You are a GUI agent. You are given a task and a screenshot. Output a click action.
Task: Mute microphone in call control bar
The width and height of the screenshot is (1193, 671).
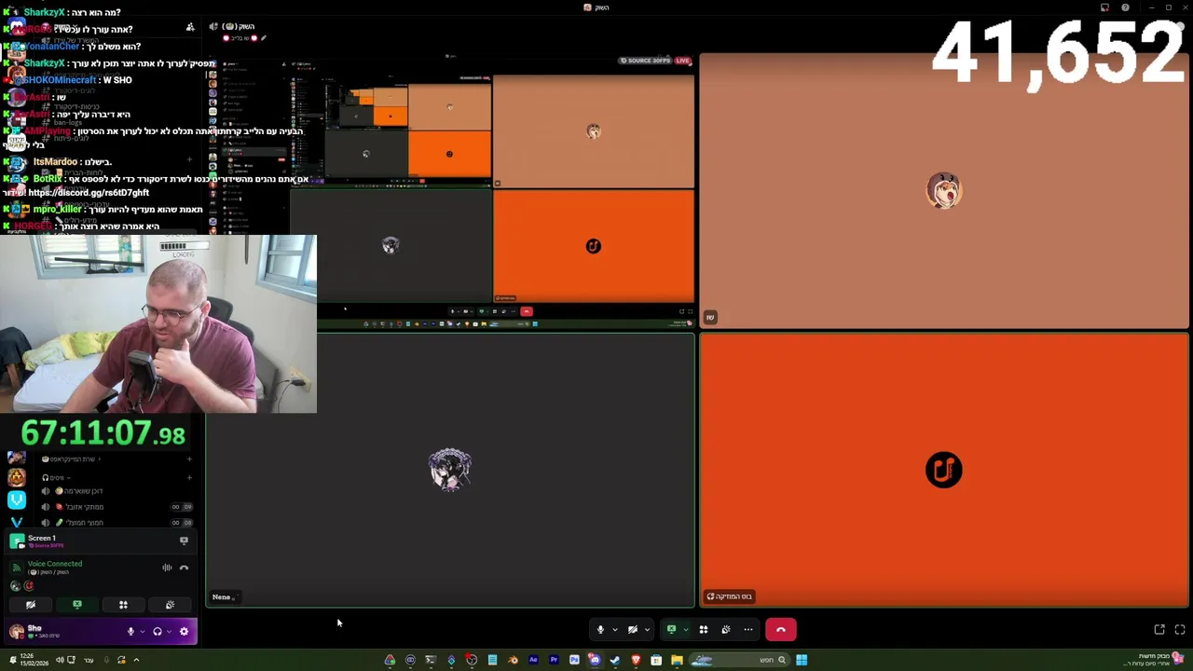(x=600, y=630)
